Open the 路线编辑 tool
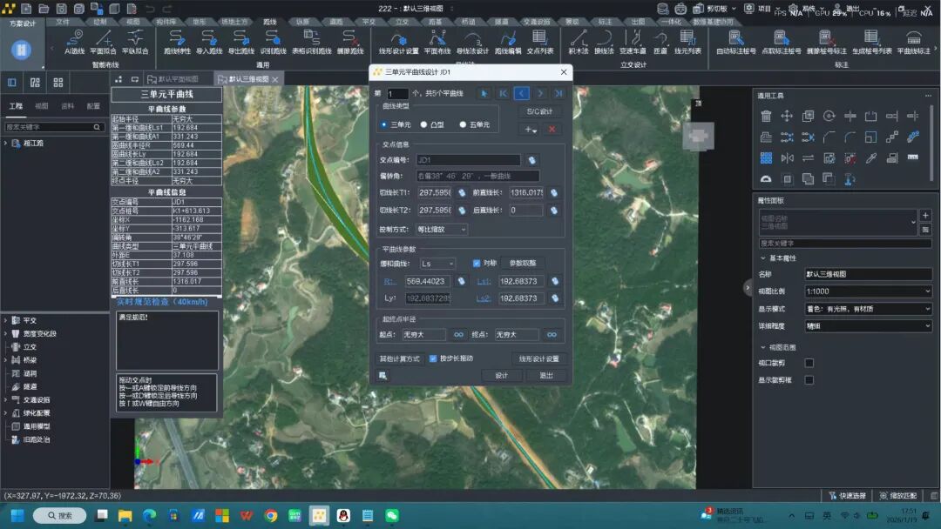The image size is (941, 529). click(x=508, y=42)
